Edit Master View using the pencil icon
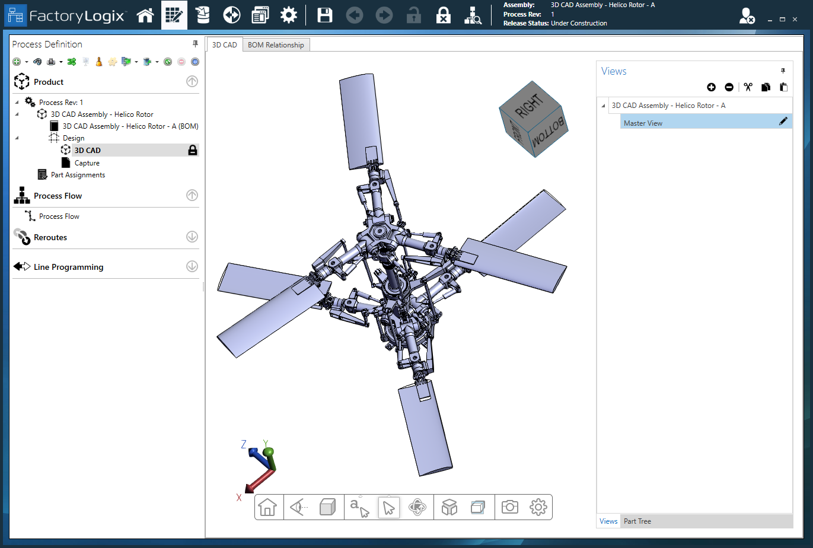Viewport: 813px width, 548px height. 784,121
